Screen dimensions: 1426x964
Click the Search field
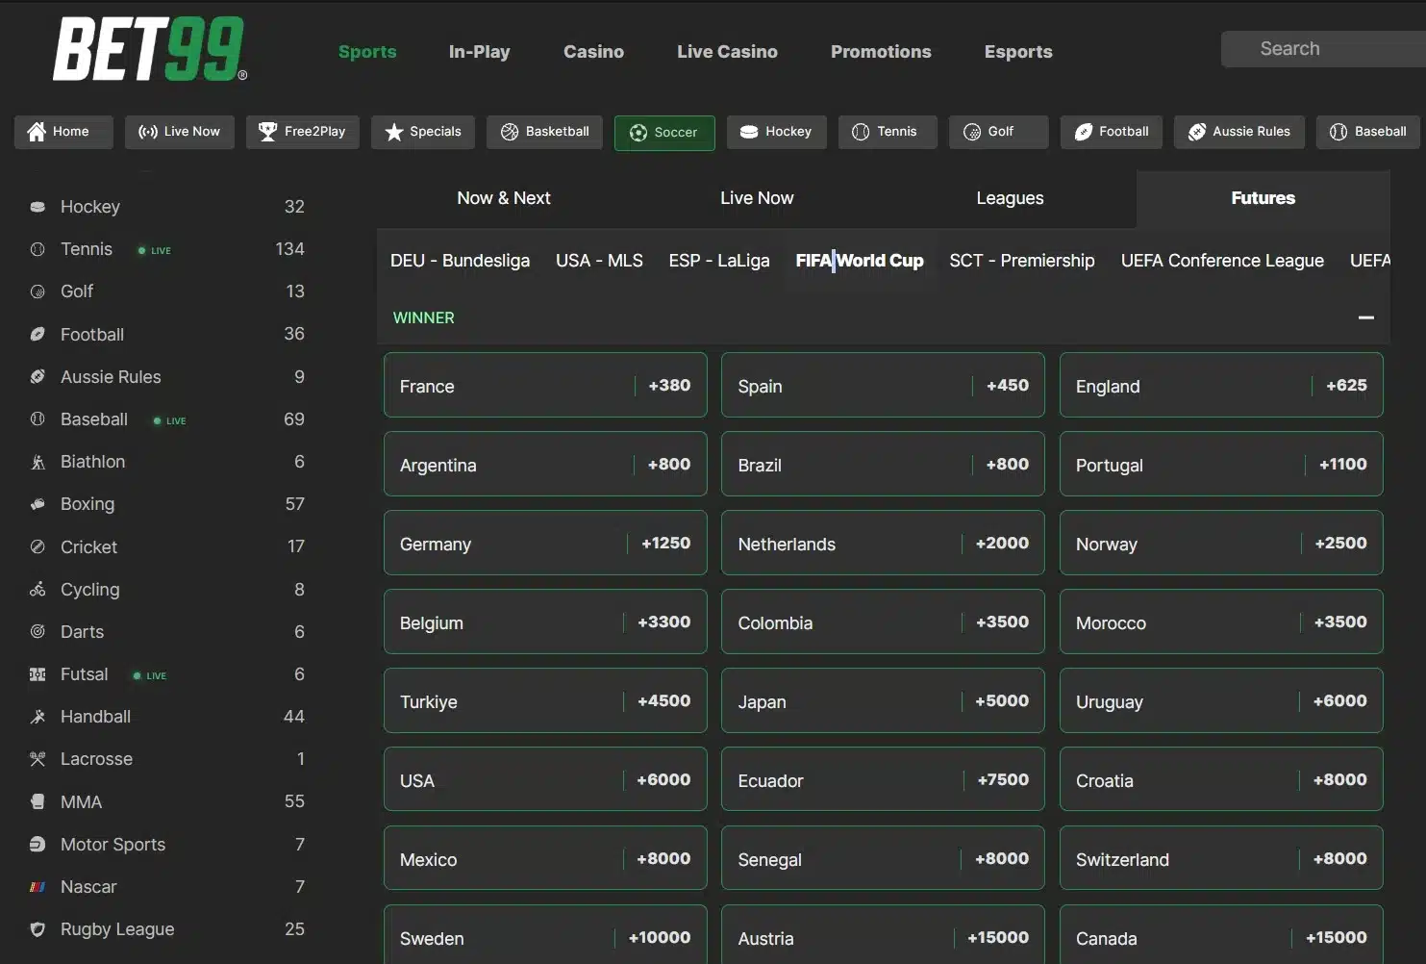[1324, 49]
